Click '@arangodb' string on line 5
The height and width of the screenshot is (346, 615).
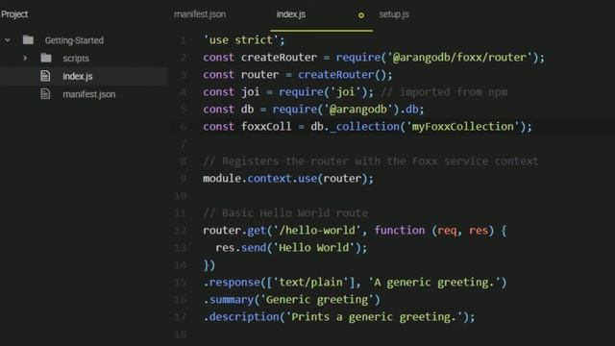point(358,109)
